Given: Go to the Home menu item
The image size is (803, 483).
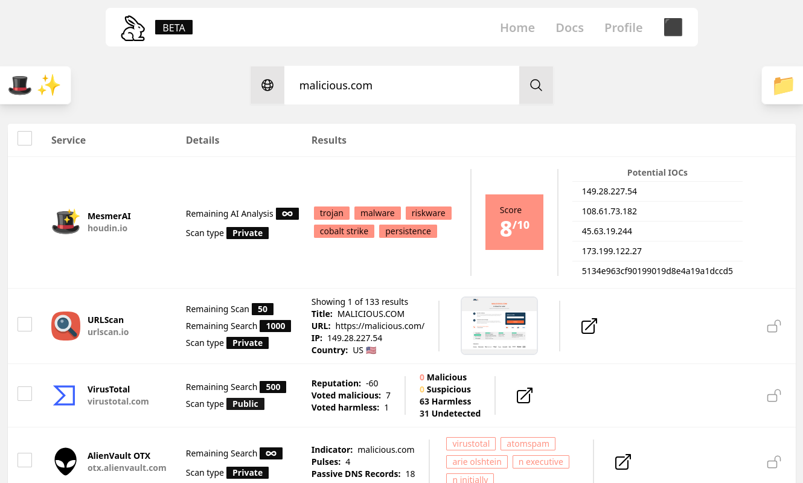Looking at the screenshot, I should (517, 28).
